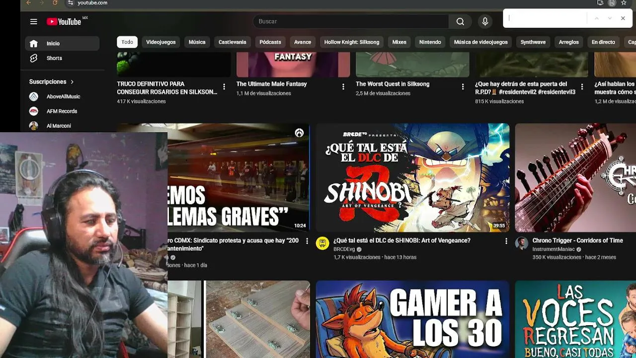The width and height of the screenshot is (636, 358).
Task: Select the Todo filter chip
Action: [127, 42]
